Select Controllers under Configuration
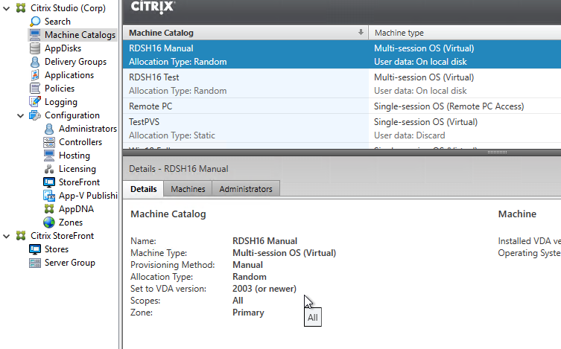The image size is (561, 349). point(80,142)
